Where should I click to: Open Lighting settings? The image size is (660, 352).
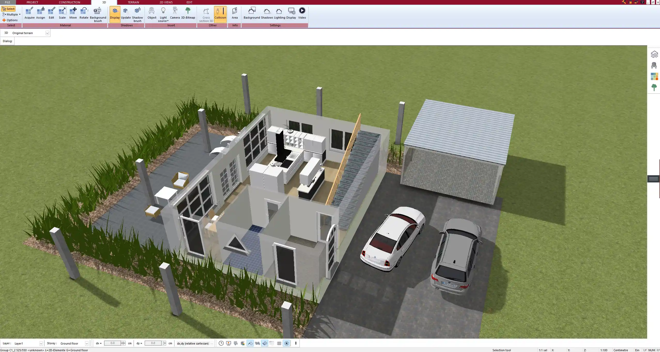click(279, 13)
